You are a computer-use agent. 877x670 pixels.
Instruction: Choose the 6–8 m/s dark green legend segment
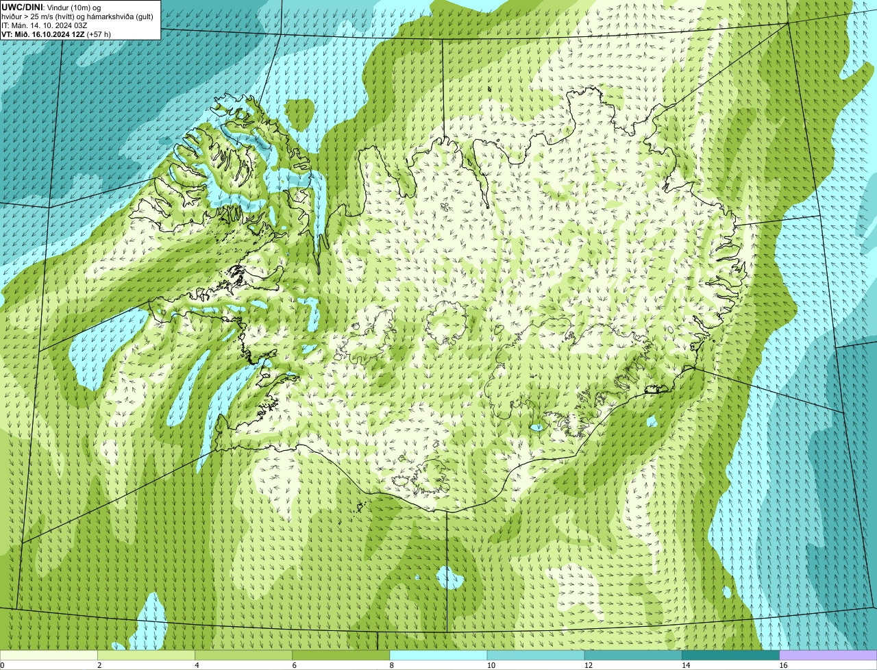[x=341, y=655]
